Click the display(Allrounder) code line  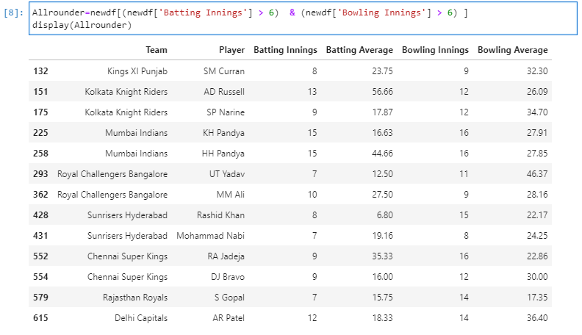(x=82, y=25)
